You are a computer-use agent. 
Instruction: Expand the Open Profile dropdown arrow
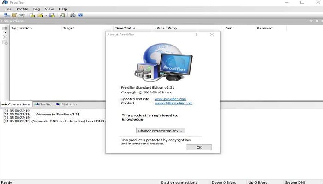(46, 15)
